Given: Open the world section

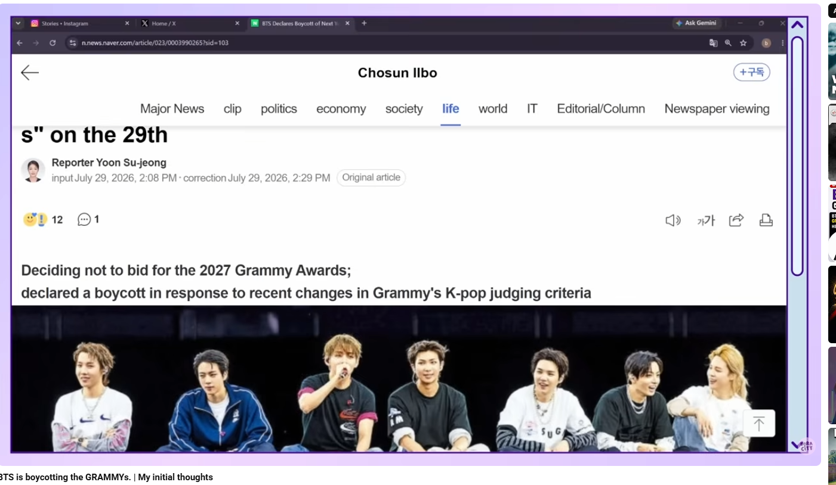Looking at the screenshot, I should coord(493,108).
